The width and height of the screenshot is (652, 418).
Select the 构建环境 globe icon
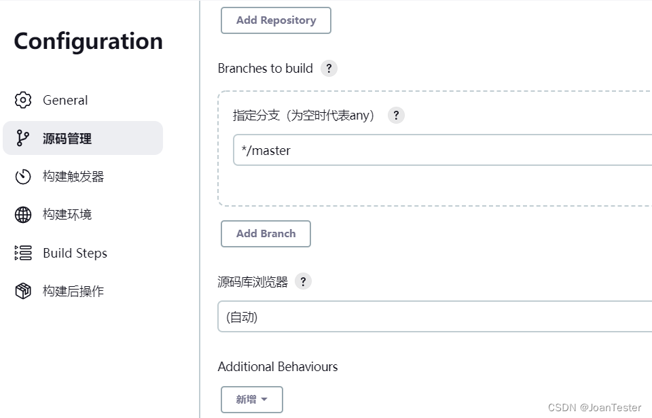click(x=23, y=214)
